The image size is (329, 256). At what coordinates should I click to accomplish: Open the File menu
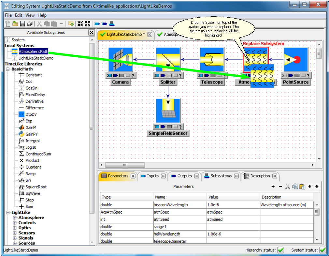(x=8, y=15)
